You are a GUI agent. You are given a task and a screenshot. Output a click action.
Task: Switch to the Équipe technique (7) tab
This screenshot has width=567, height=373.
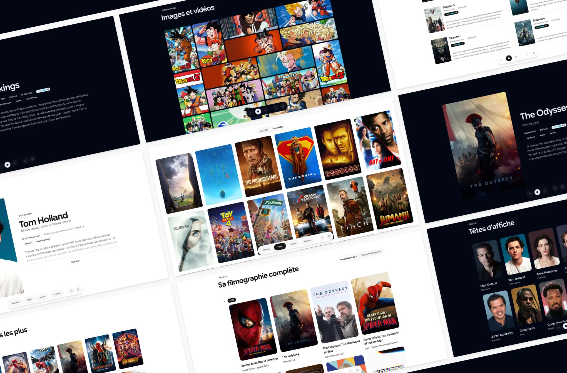point(371,253)
